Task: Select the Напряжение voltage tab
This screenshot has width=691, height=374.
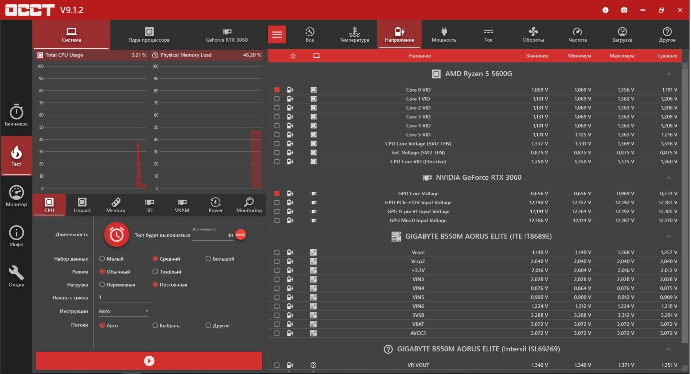Action: (x=399, y=35)
